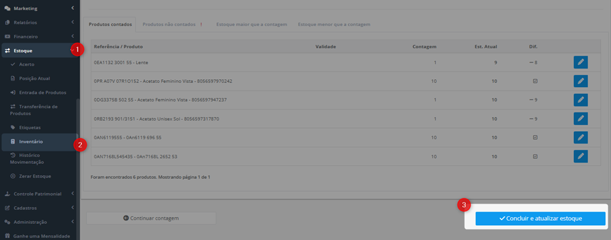611x240 pixels.
Task: Click check mark in 0AN6119555 Dif. column
Action: click(x=535, y=137)
